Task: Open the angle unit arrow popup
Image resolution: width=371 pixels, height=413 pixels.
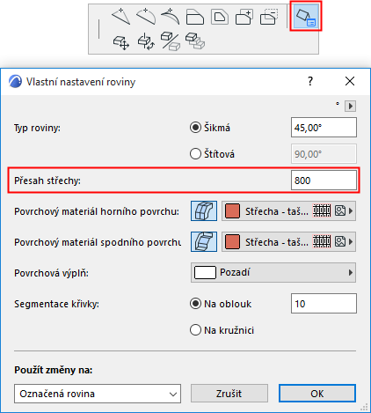Action: coord(351,106)
